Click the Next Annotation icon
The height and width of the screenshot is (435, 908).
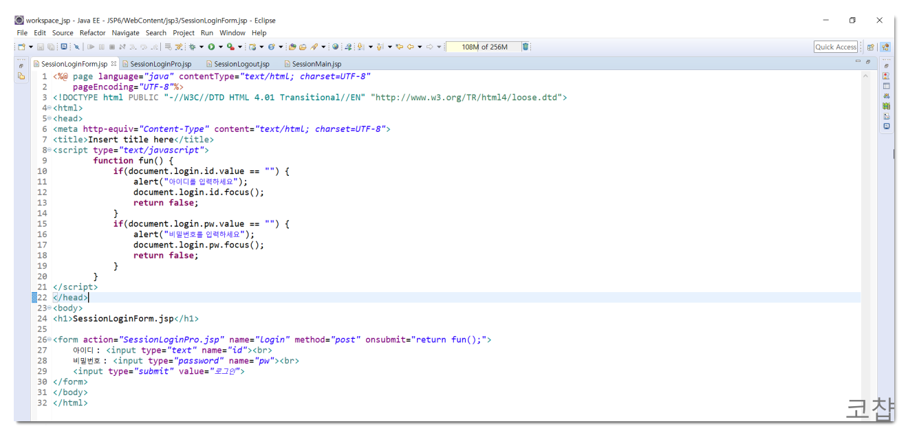pyautogui.click(x=360, y=47)
